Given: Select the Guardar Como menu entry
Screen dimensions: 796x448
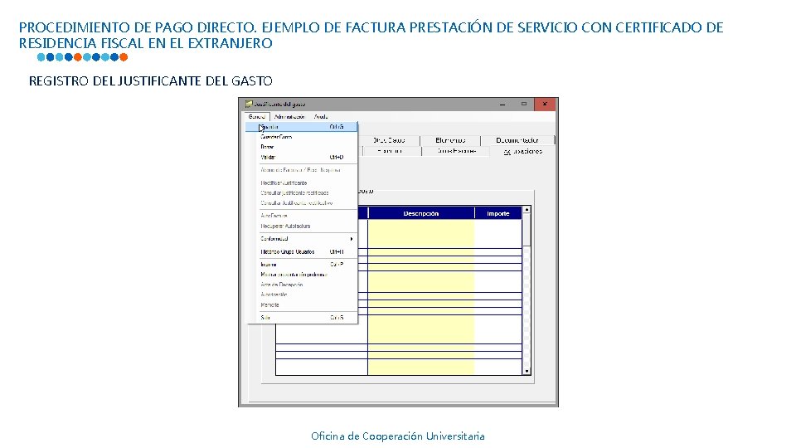Looking at the screenshot, I should point(302,137).
